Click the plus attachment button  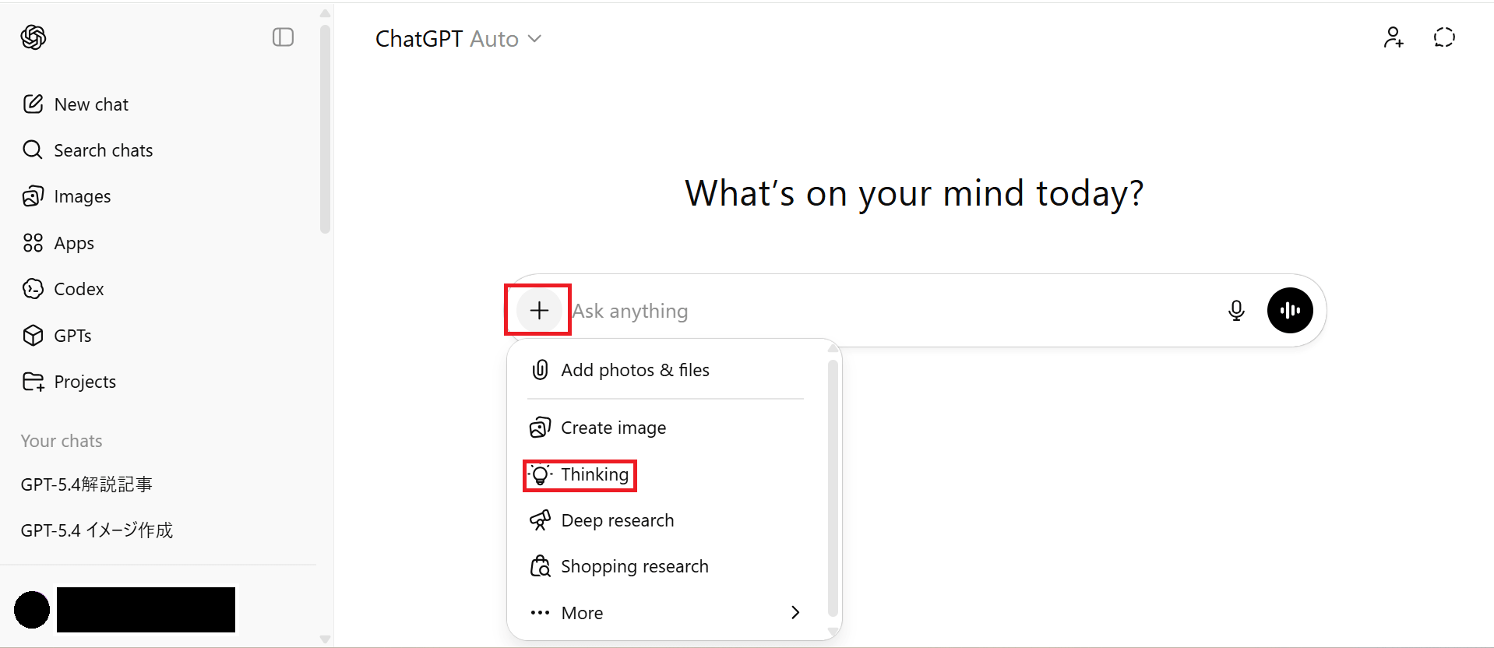pyautogui.click(x=539, y=311)
